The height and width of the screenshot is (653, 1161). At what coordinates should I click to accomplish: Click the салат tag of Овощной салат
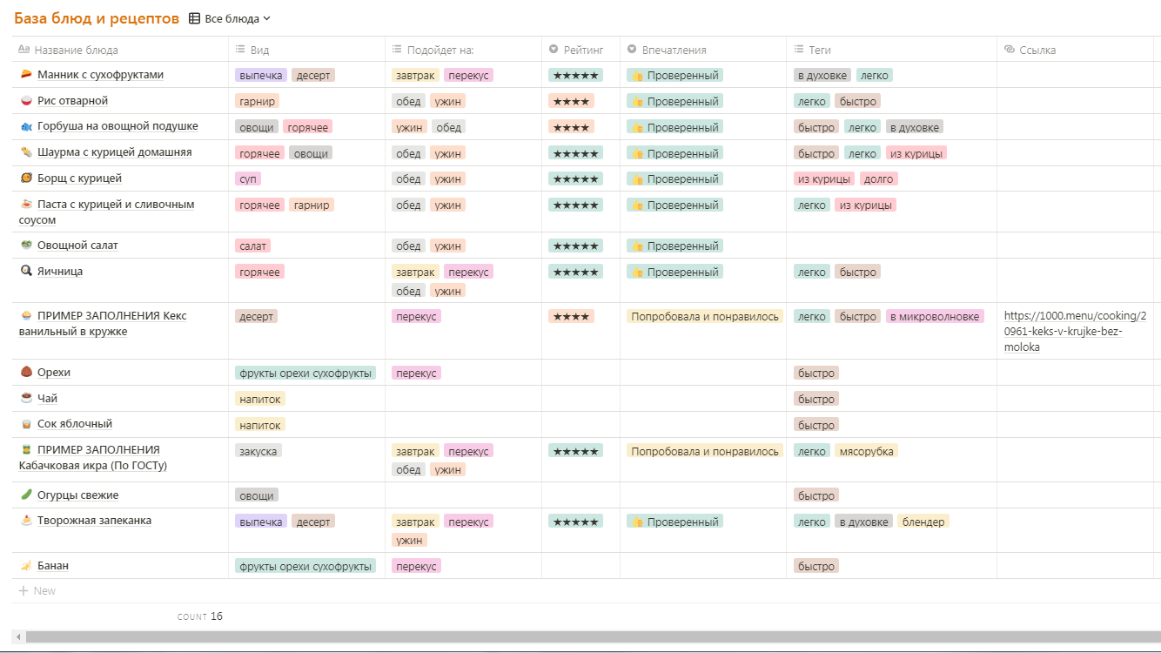[x=252, y=246]
